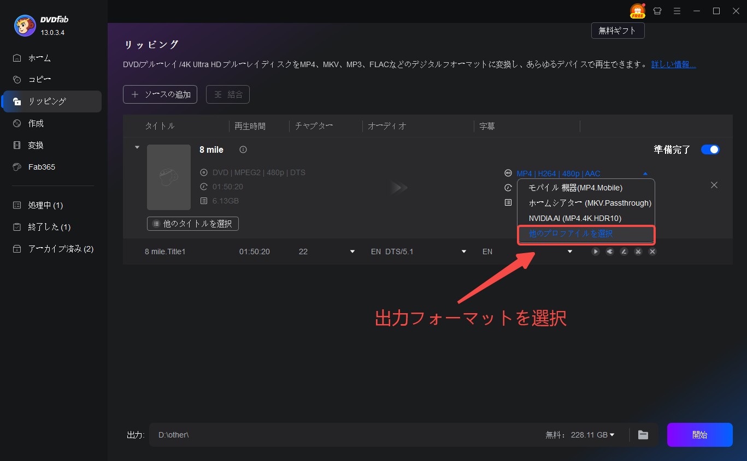Click the DVD | MPEG2 | 480p | DTS source info

point(259,172)
